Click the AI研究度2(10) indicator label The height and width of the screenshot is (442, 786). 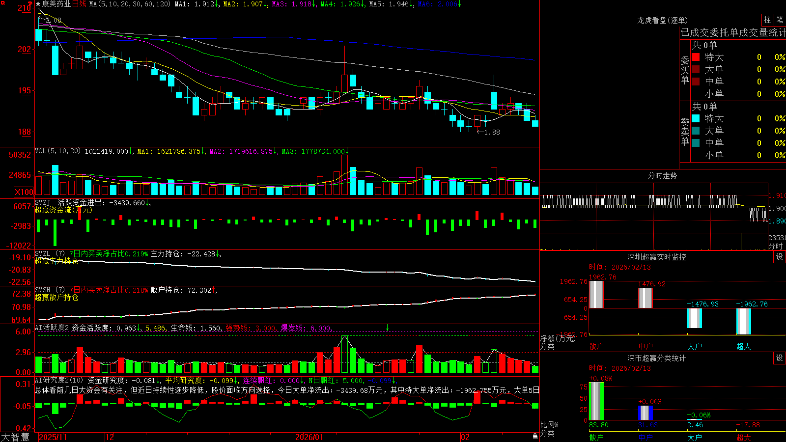tap(59, 380)
